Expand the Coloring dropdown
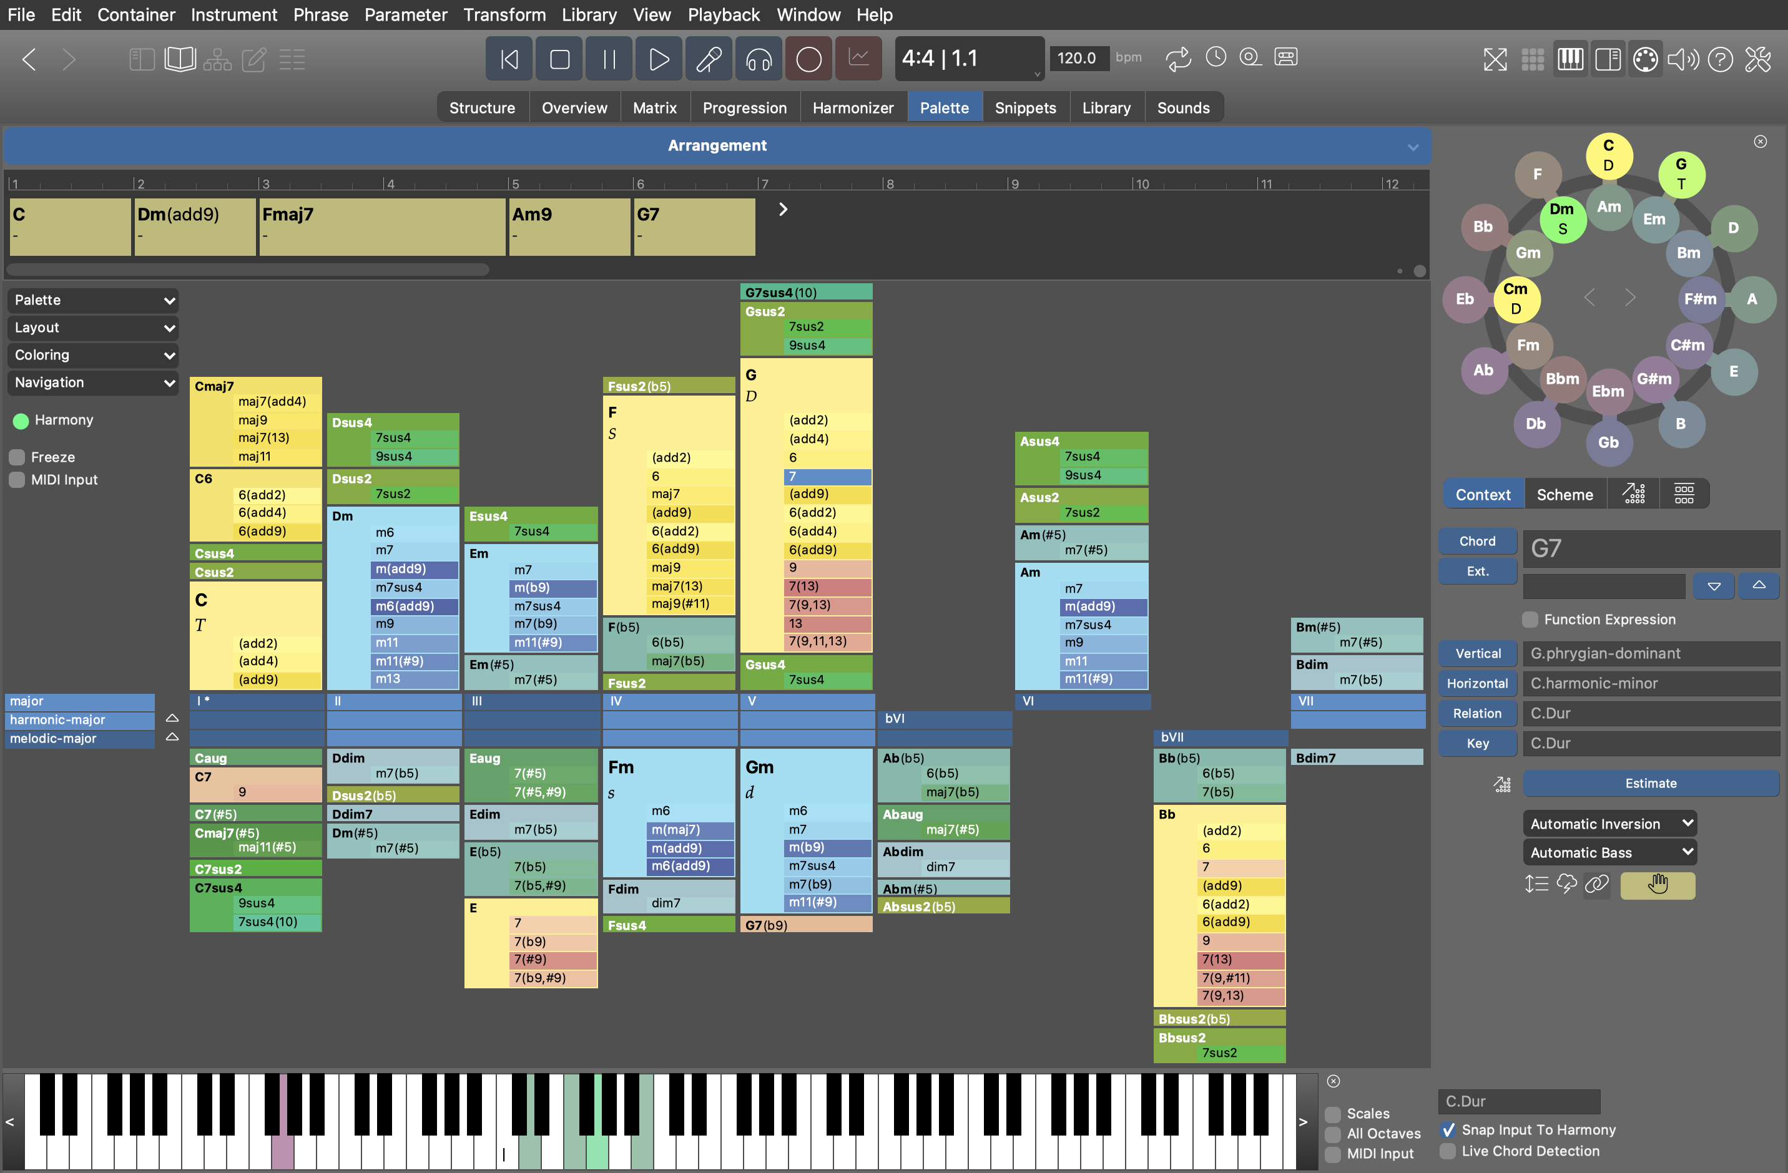This screenshot has height=1173, width=1788. click(x=93, y=354)
